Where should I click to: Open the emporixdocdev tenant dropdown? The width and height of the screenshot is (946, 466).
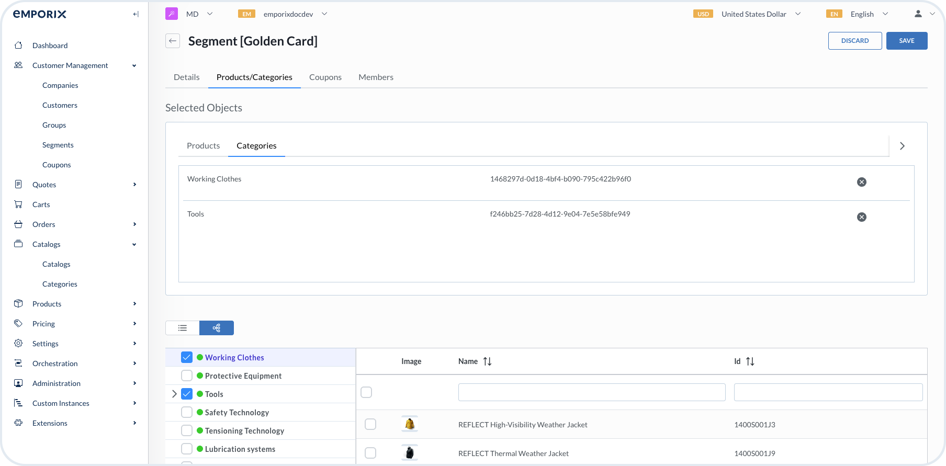click(x=288, y=14)
